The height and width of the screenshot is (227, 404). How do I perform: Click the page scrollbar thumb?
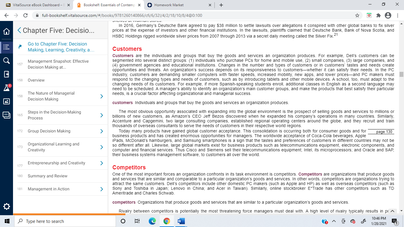click(401, 74)
